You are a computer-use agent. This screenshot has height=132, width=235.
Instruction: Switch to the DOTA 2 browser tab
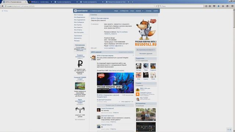coord(14,2)
